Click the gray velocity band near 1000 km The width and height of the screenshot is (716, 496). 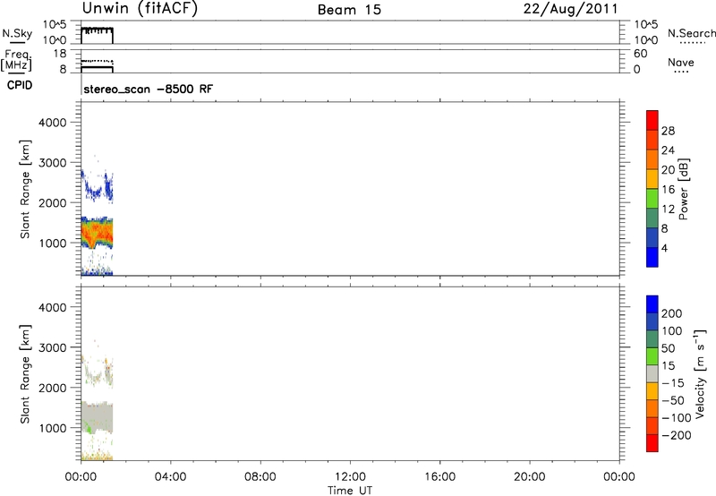pyautogui.click(x=97, y=417)
